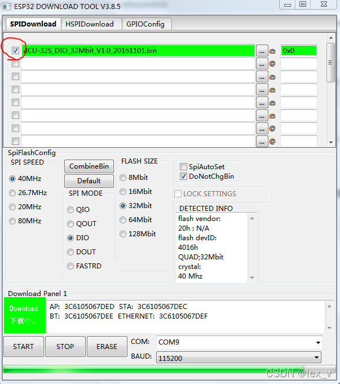The image size is (340, 384).
Task: Click the file list scrollbar thumb
Action: click(x=330, y=63)
